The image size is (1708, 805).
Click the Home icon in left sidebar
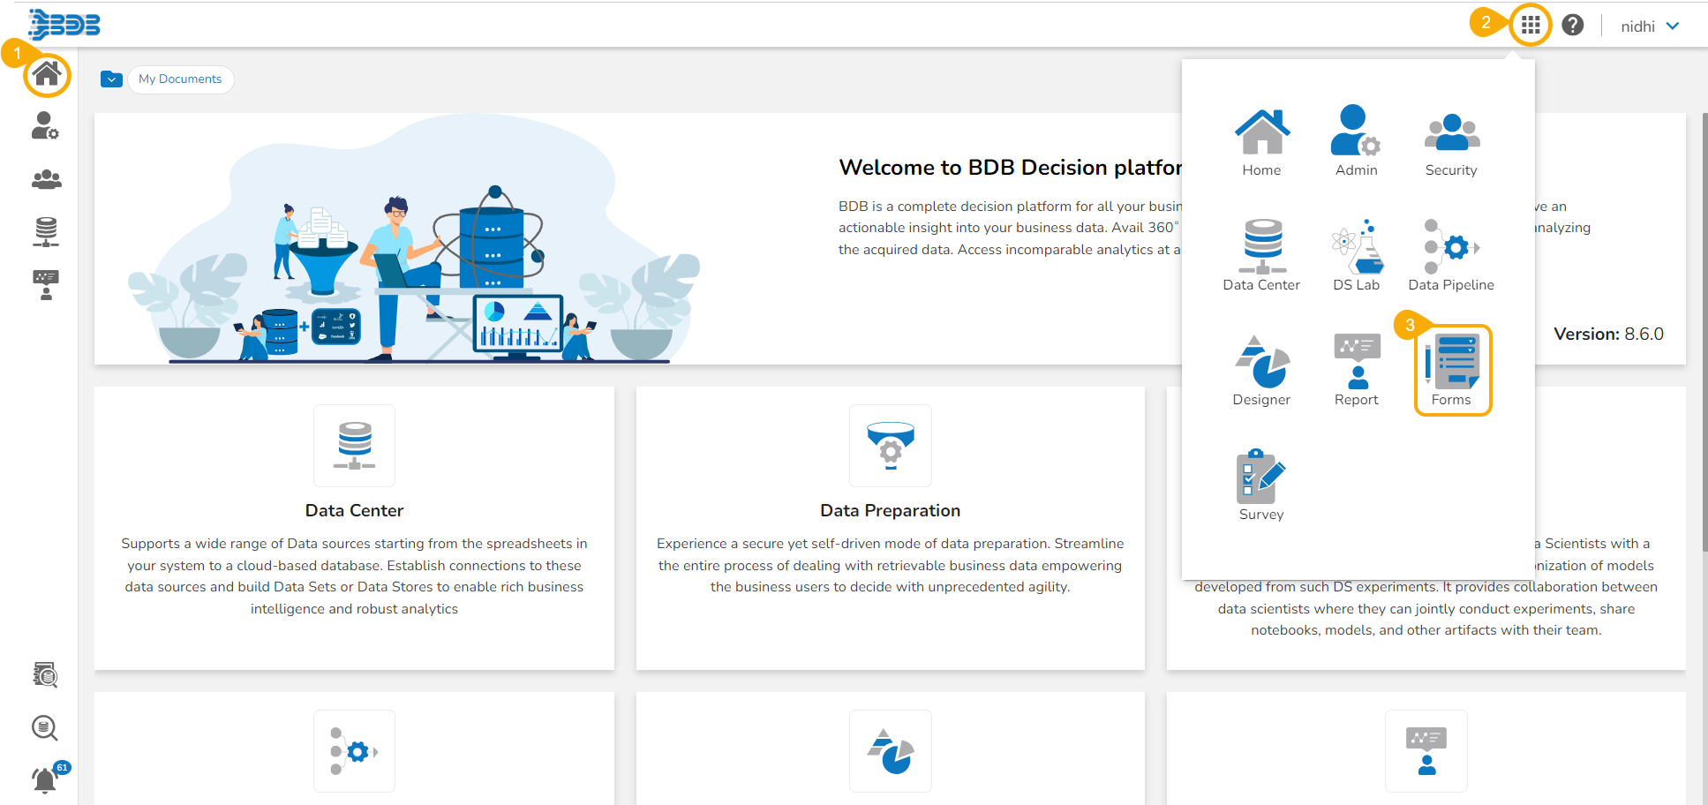click(x=47, y=74)
